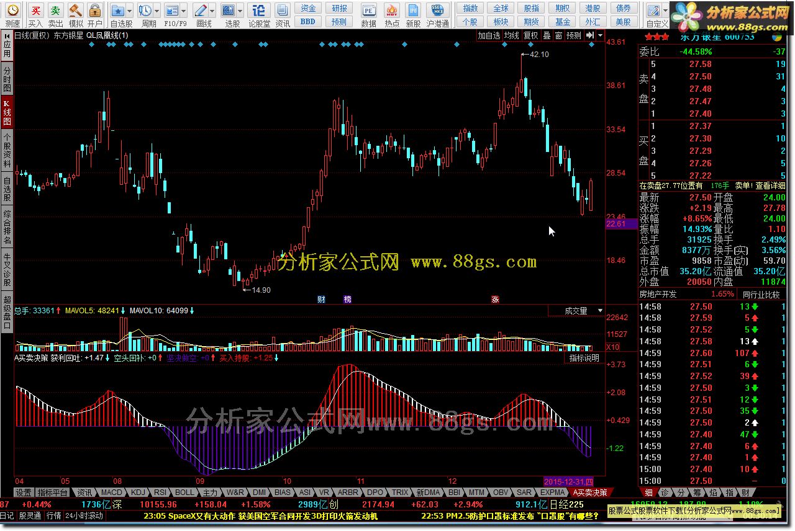
Task: Open the 综合排名 side tab
Action: [x=7, y=228]
